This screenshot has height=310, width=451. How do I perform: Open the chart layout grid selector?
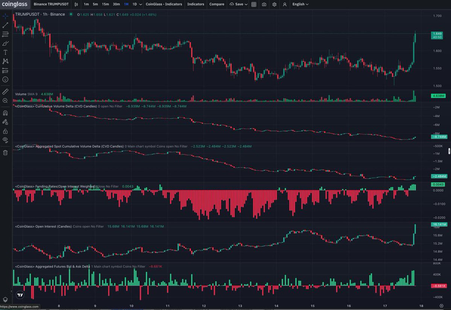click(254, 4)
